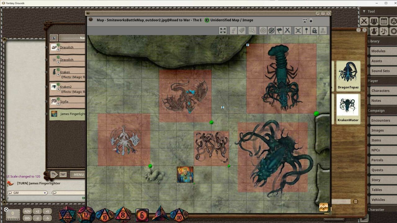Toggle the token lock icon on the map
This screenshot has width=397, height=223.
(314, 30)
